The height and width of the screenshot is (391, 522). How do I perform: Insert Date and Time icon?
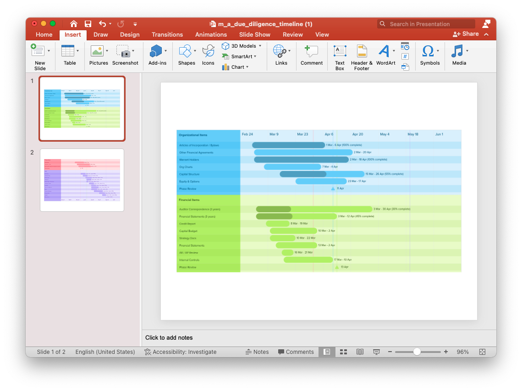(x=405, y=46)
